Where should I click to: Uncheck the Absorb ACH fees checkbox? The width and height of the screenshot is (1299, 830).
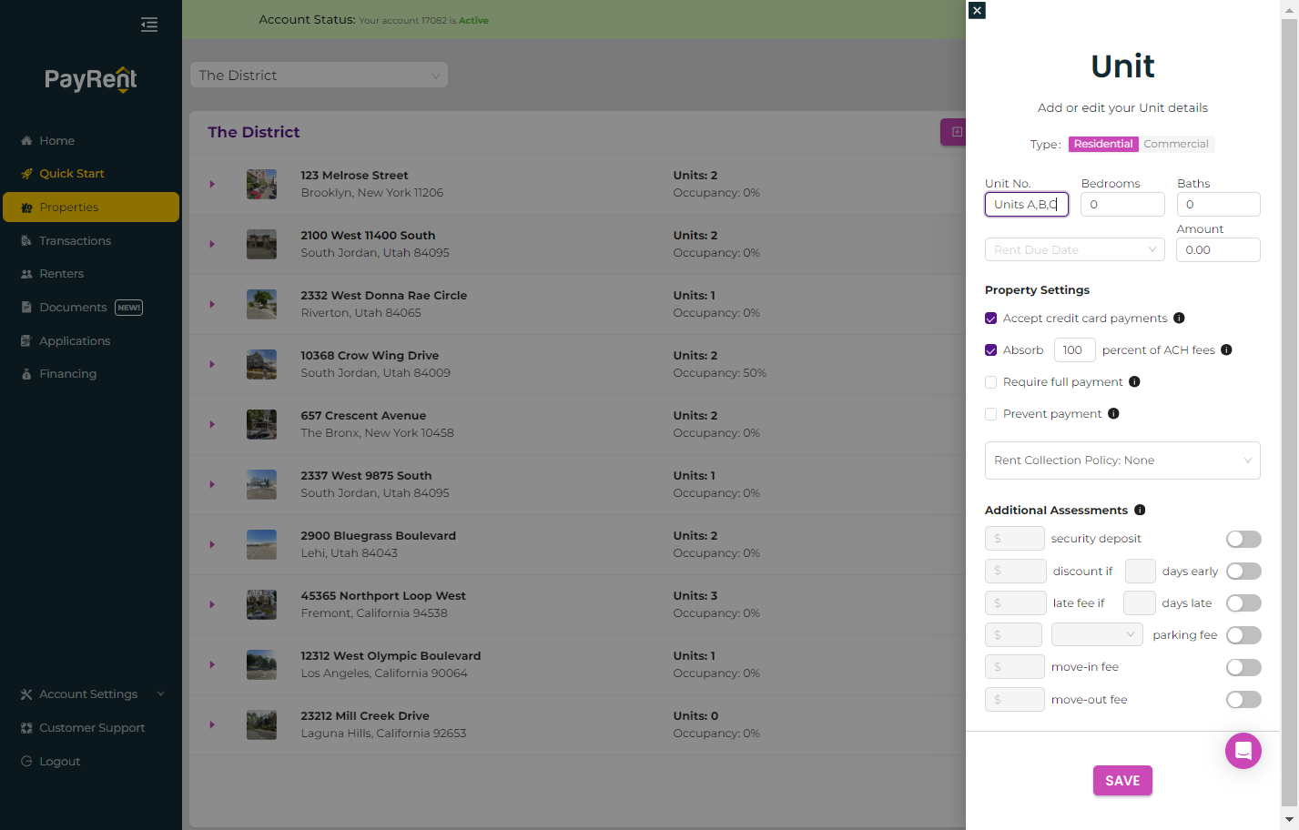pyautogui.click(x=990, y=350)
